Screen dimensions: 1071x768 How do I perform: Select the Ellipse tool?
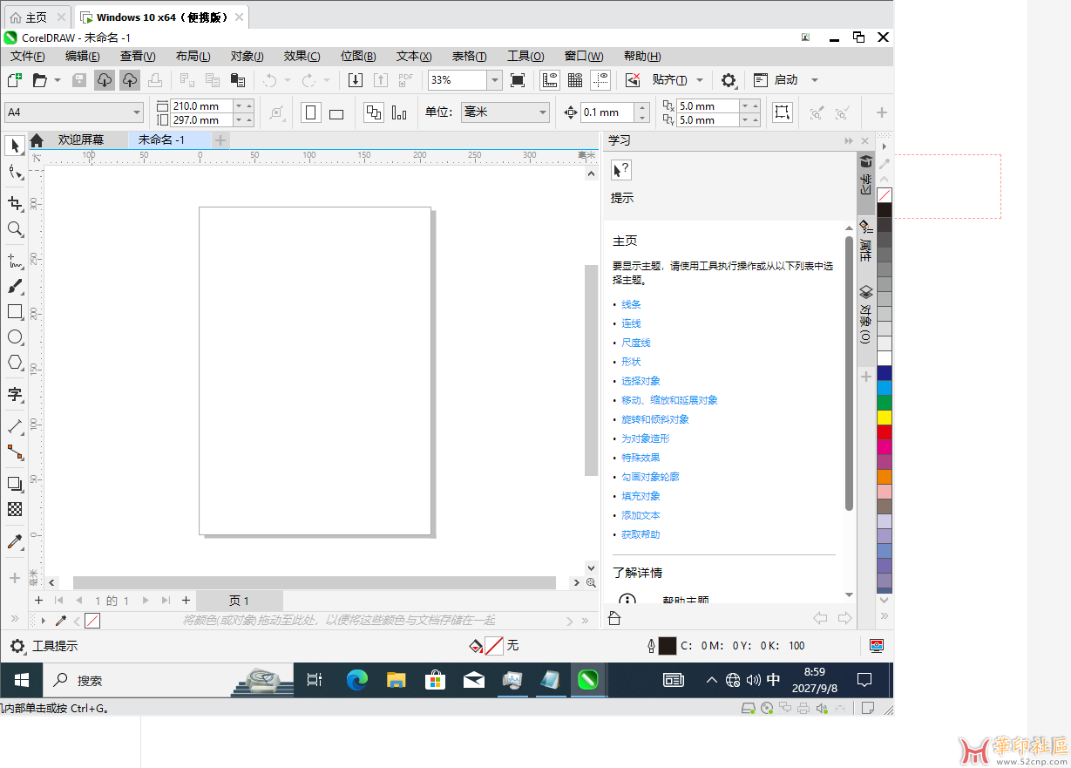(15, 336)
